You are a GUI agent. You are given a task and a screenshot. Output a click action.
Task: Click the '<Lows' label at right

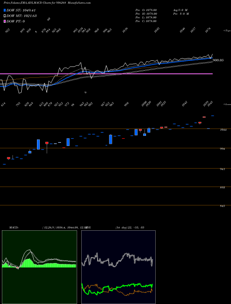(x=227, y=104)
